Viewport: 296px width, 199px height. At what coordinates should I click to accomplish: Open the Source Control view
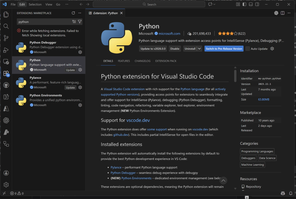(6, 38)
